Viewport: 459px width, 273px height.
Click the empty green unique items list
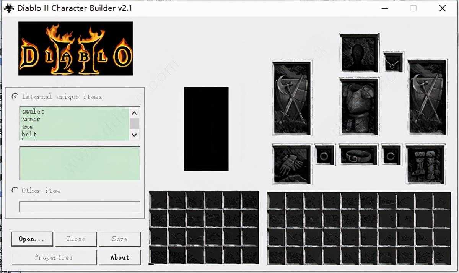click(80, 164)
